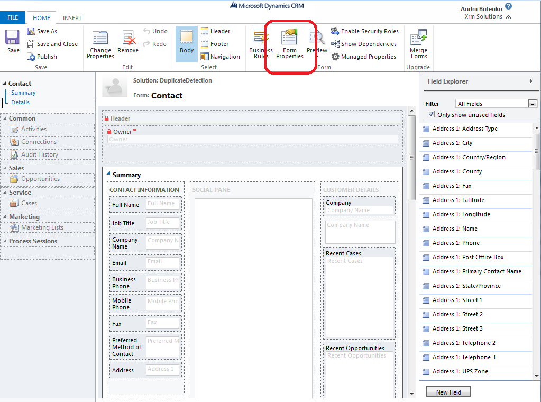This screenshot has width=541, height=402.
Task: Open Managed Properties
Action: [x=363, y=57]
